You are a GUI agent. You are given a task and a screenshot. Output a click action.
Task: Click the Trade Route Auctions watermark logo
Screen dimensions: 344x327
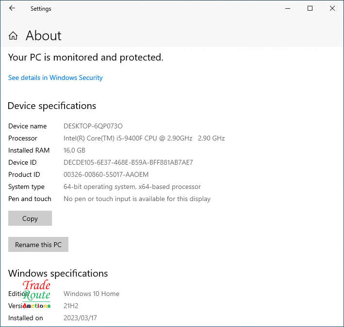36,294
